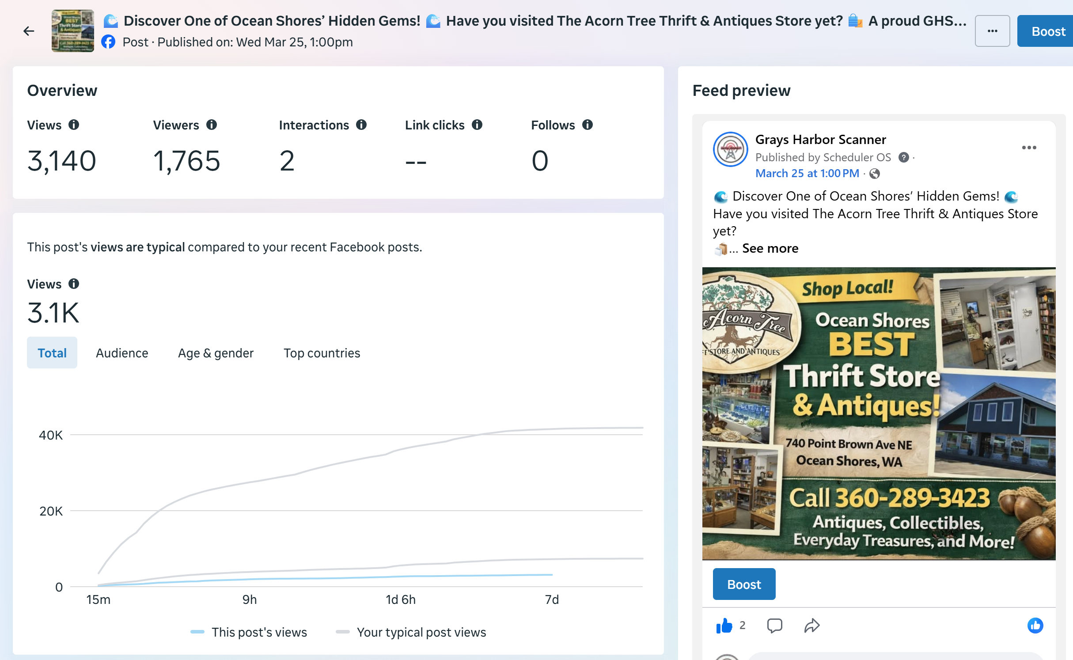Click the Viewers info icon
Image resolution: width=1073 pixels, height=660 pixels.
[212, 125]
